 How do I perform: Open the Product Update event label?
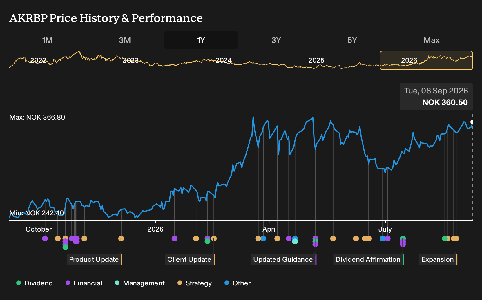95,259
